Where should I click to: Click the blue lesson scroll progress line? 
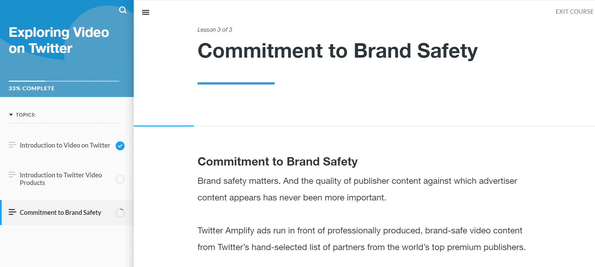point(164,126)
